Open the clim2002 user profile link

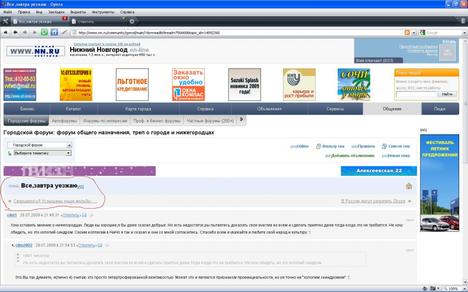click(x=24, y=245)
